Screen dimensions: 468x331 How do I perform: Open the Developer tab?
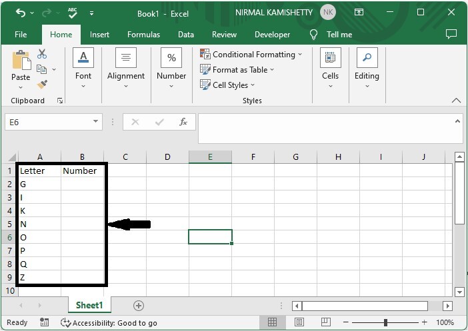click(272, 35)
